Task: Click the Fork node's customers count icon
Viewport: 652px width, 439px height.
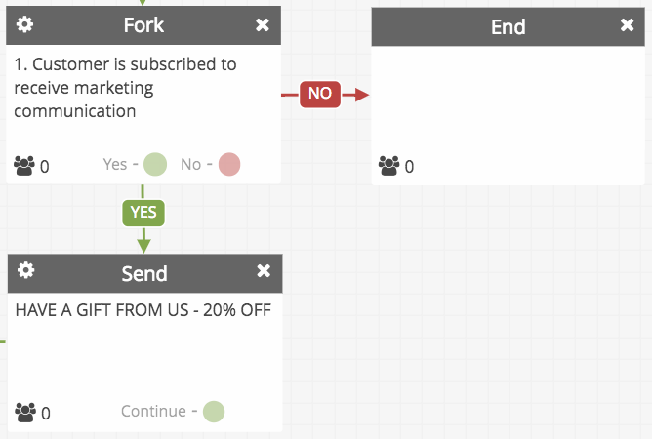Action: pos(24,166)
